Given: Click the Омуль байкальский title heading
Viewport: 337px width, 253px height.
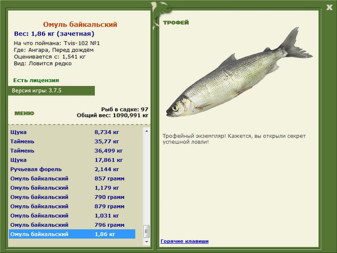Looking at the screenshot, I should [x=80, y=24].
